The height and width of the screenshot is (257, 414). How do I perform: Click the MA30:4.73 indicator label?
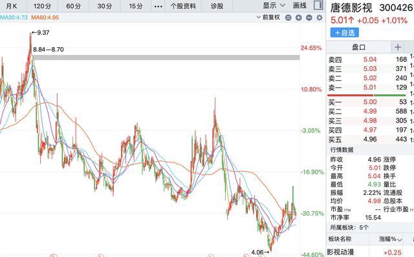tap(14, 17)
